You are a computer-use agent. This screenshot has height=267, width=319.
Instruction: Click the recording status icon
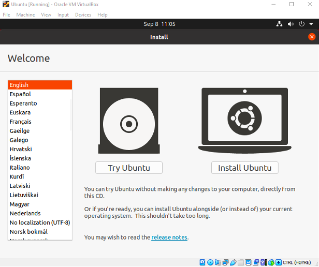(x=256, y=262)
